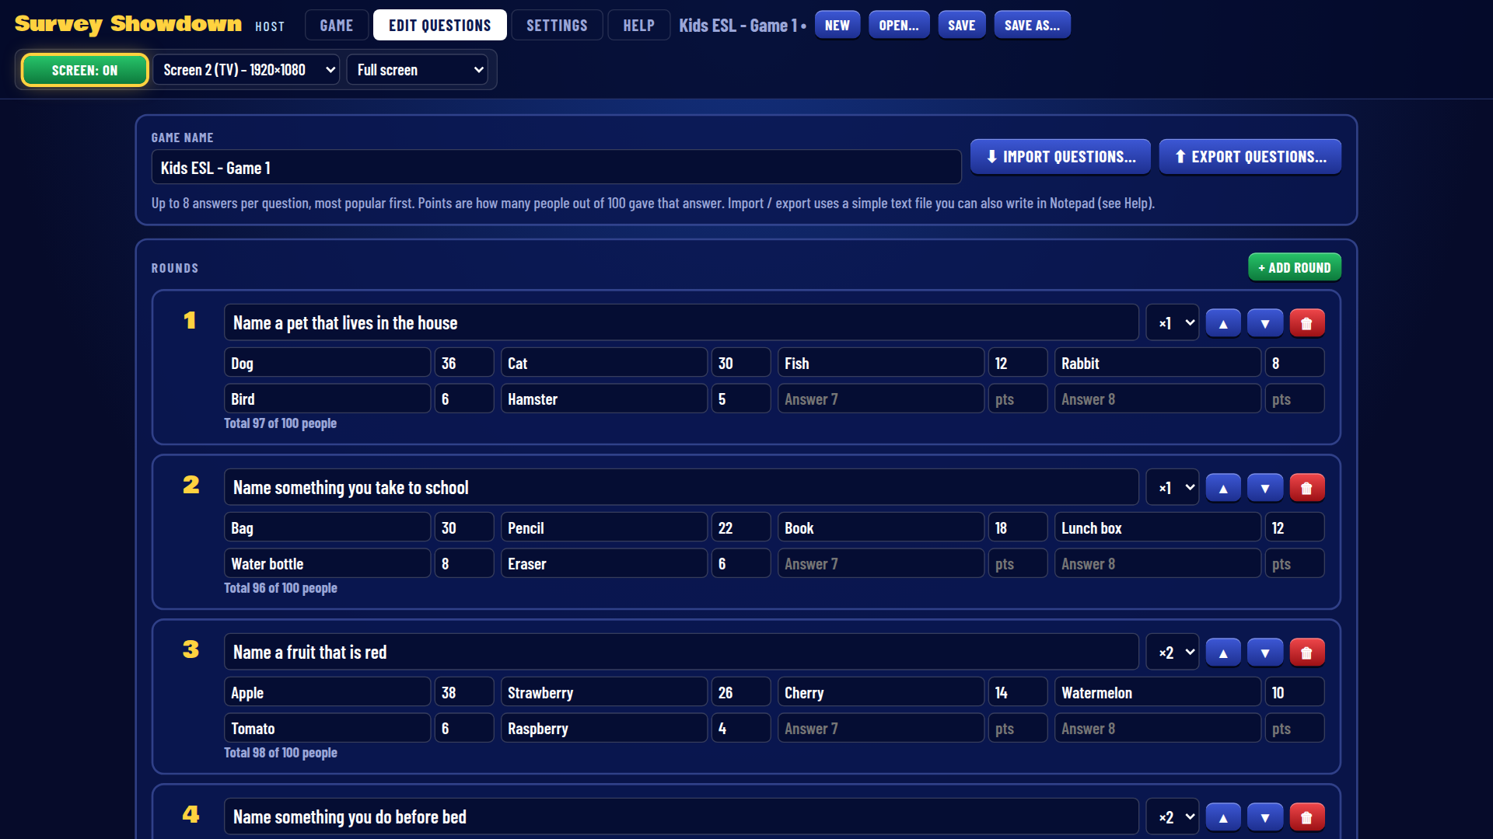Delete round 4 with trash icon
Viewport: 1493px width, 839px height.
pos(1307,817)
